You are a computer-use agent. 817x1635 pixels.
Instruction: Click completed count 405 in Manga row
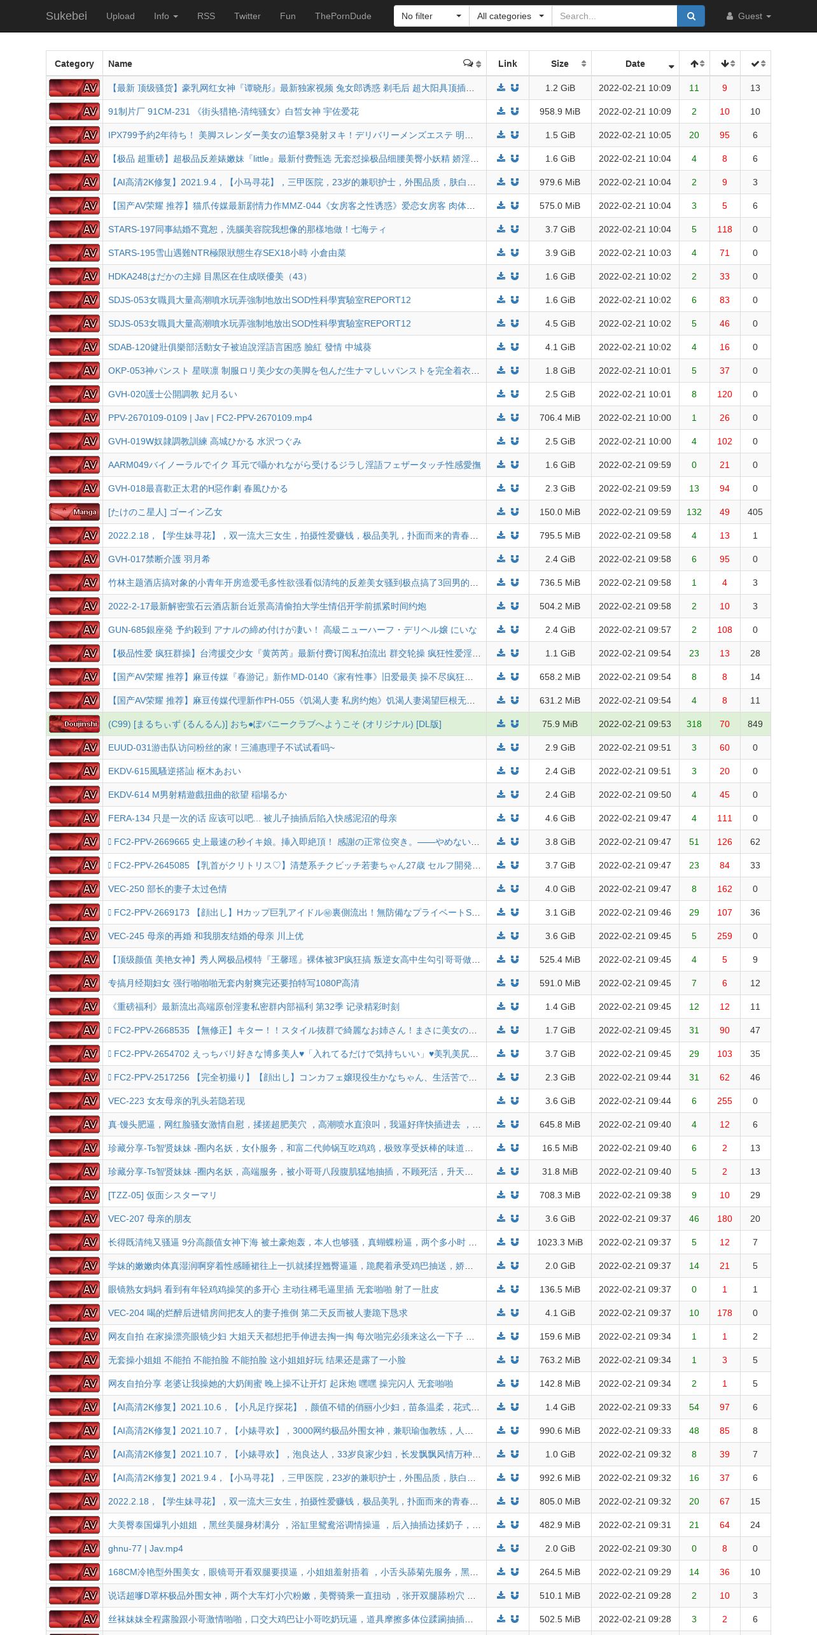755,512
